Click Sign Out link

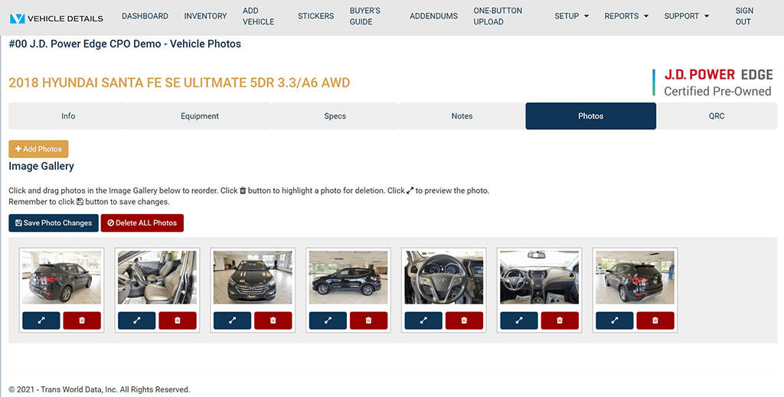pos(744,16)
